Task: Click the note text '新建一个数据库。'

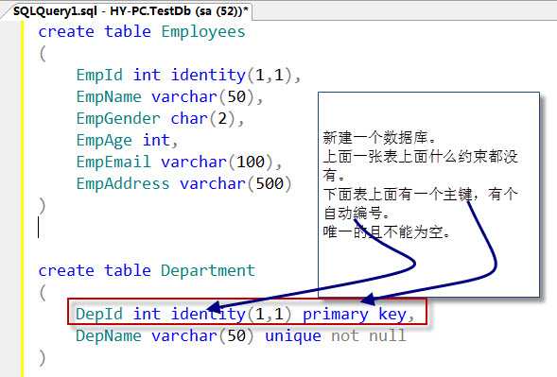Action: click(379, 138)
